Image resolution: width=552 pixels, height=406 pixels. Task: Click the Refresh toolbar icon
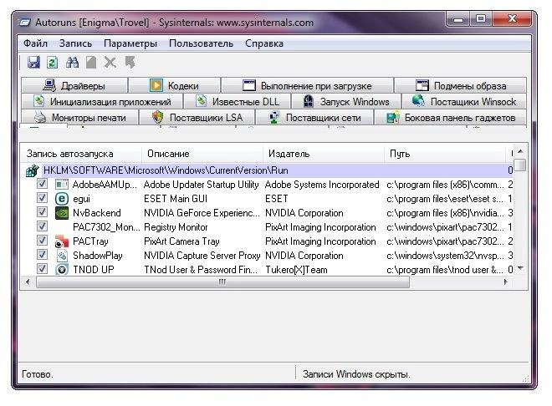tap(53, 63)
